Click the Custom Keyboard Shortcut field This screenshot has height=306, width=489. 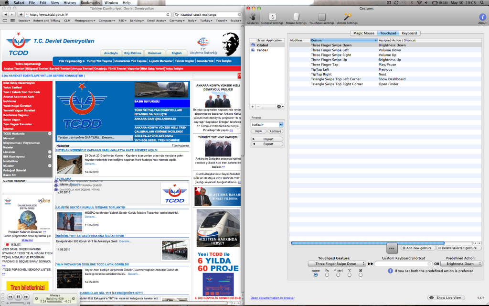pyautogui.click(x=403, y=264)
